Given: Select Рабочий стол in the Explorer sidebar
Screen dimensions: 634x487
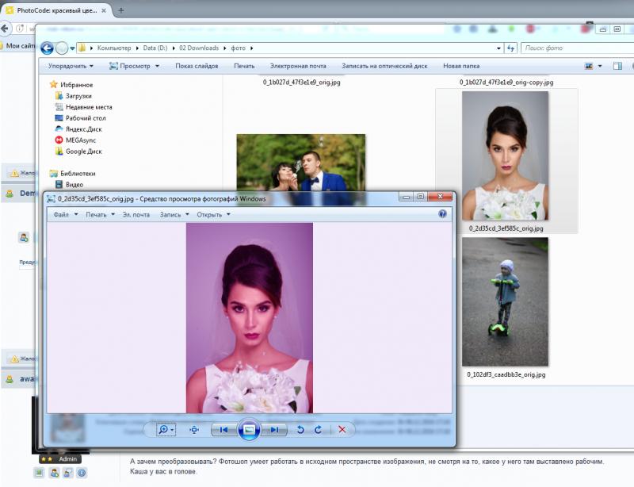Looking at the screenshot, I should point(80,118).
